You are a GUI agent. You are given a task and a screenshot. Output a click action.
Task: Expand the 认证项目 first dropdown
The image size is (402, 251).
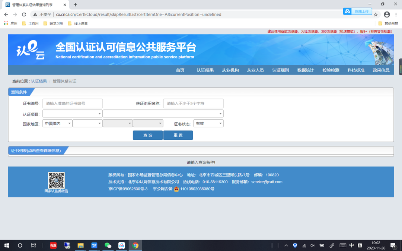[72, 113]
